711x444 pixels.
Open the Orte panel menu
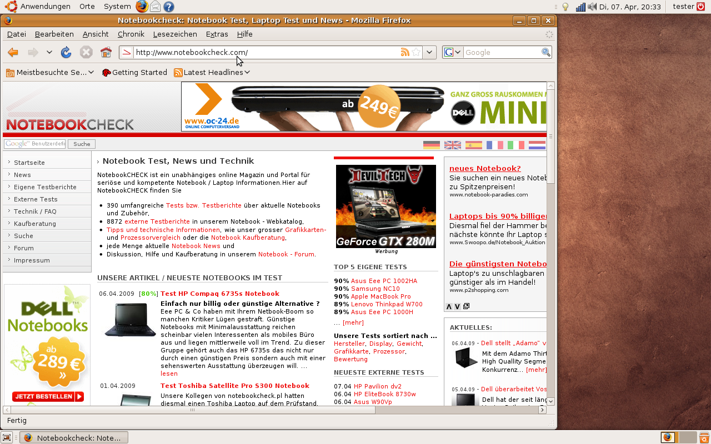click(87, 7)
